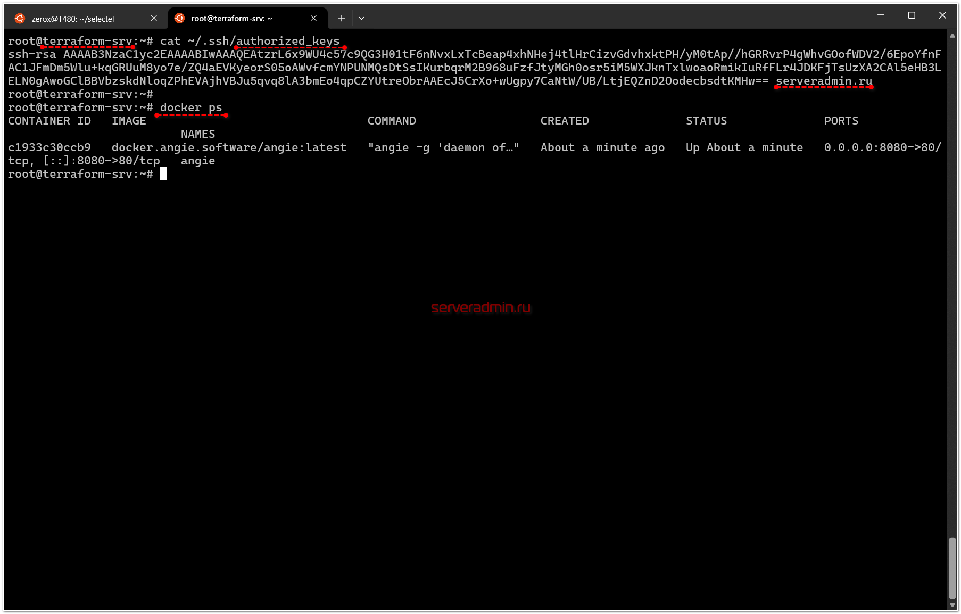Maximize the terminal window
The height and width of the screenshot is (614, 961).
point(912,15)
